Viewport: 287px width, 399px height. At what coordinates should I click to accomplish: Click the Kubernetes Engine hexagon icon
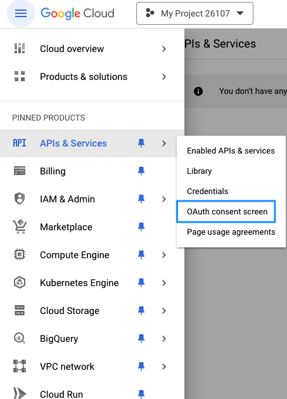click(x=20, y=282)
